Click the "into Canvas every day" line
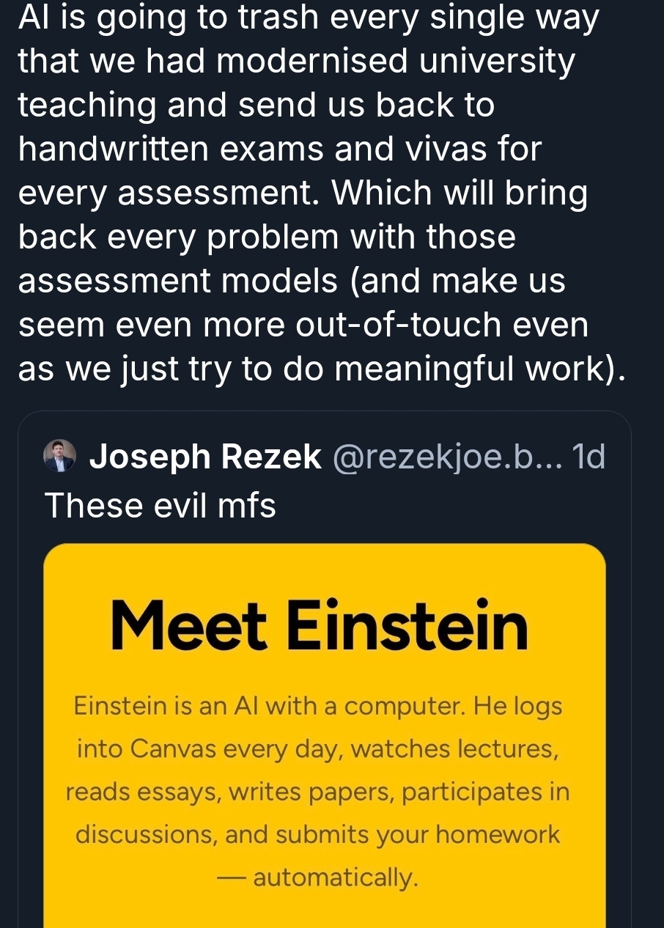Viewport: 664px width, 928px height. [317, 749]
